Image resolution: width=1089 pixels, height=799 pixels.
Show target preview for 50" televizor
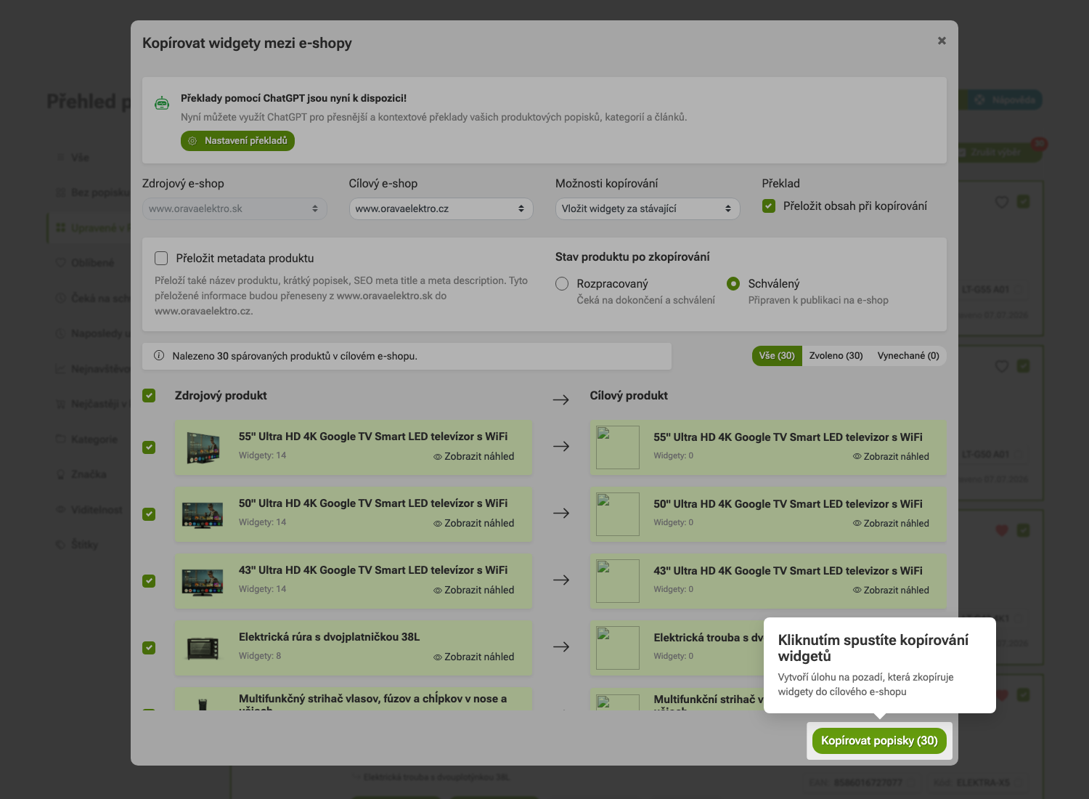tap(891, 523)
